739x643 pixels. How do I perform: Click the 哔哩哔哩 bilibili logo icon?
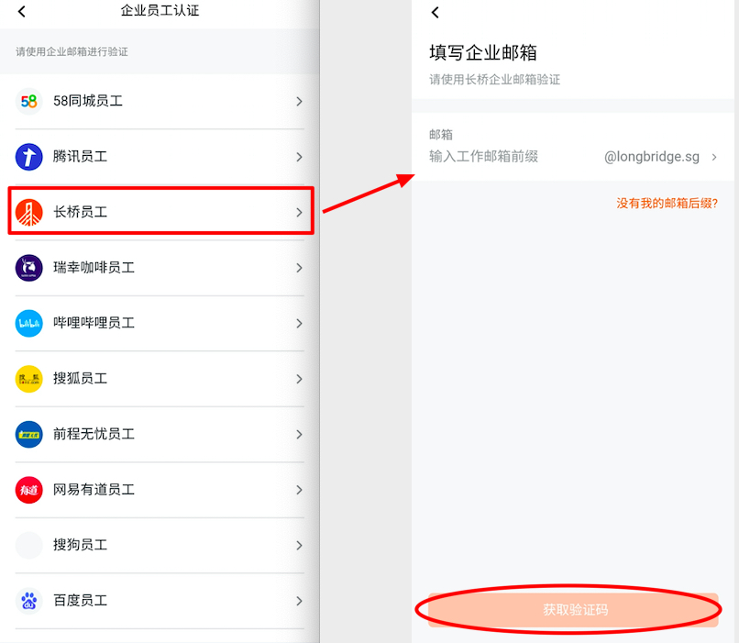tap(28, 324)
